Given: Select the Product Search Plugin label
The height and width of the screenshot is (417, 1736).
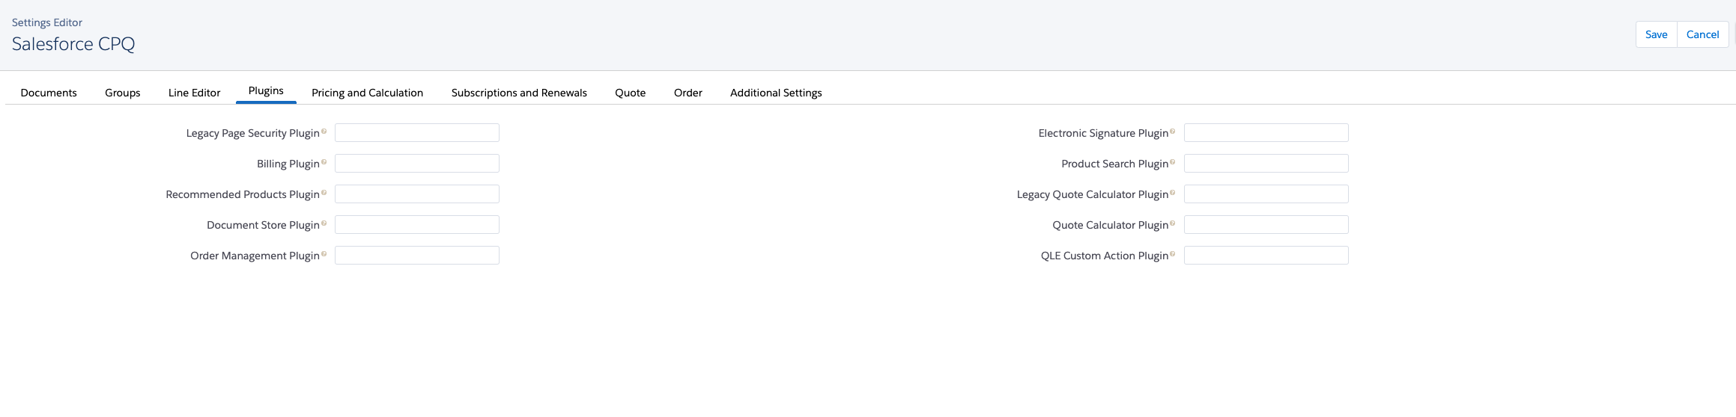Looking at the screenshot, I should [x=1115, y=164].
